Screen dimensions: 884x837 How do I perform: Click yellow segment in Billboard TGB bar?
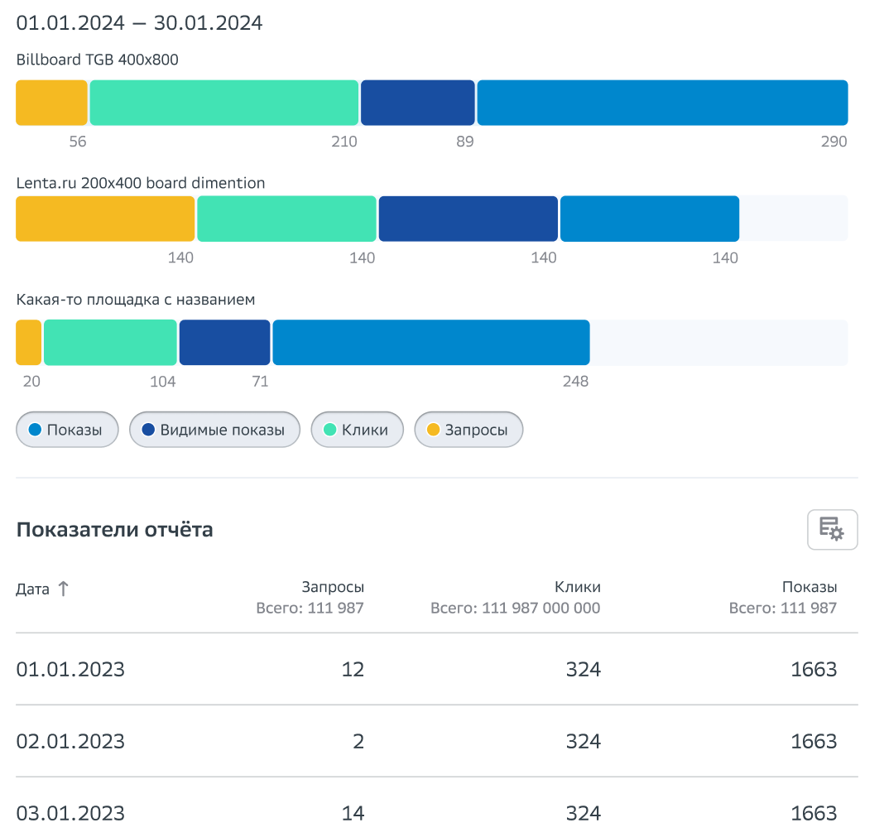coord(51,103)
